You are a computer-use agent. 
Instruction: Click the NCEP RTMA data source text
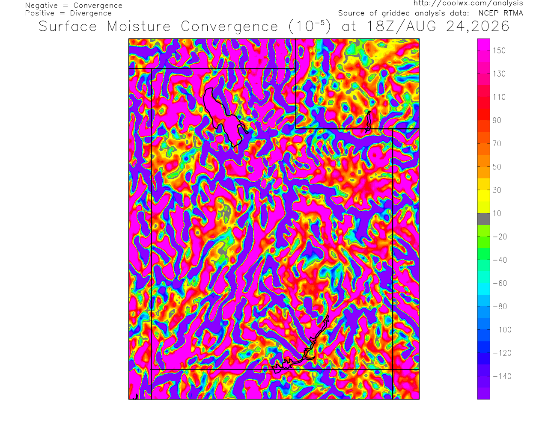click(501, 13)
